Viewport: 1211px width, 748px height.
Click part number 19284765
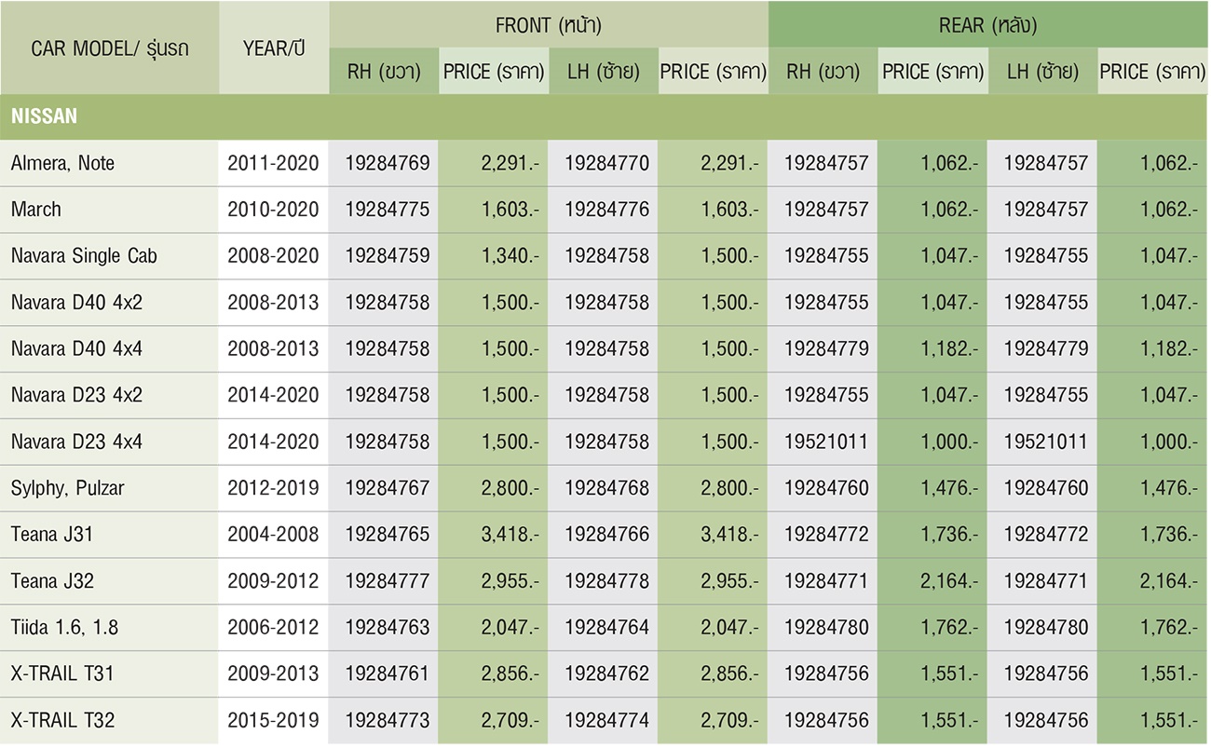(388, 535)
